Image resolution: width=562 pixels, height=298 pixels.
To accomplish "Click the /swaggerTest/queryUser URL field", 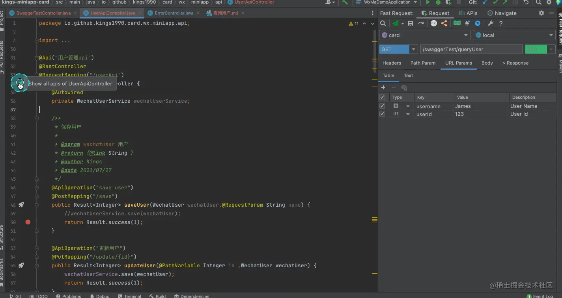I will (x=471, y=49).
